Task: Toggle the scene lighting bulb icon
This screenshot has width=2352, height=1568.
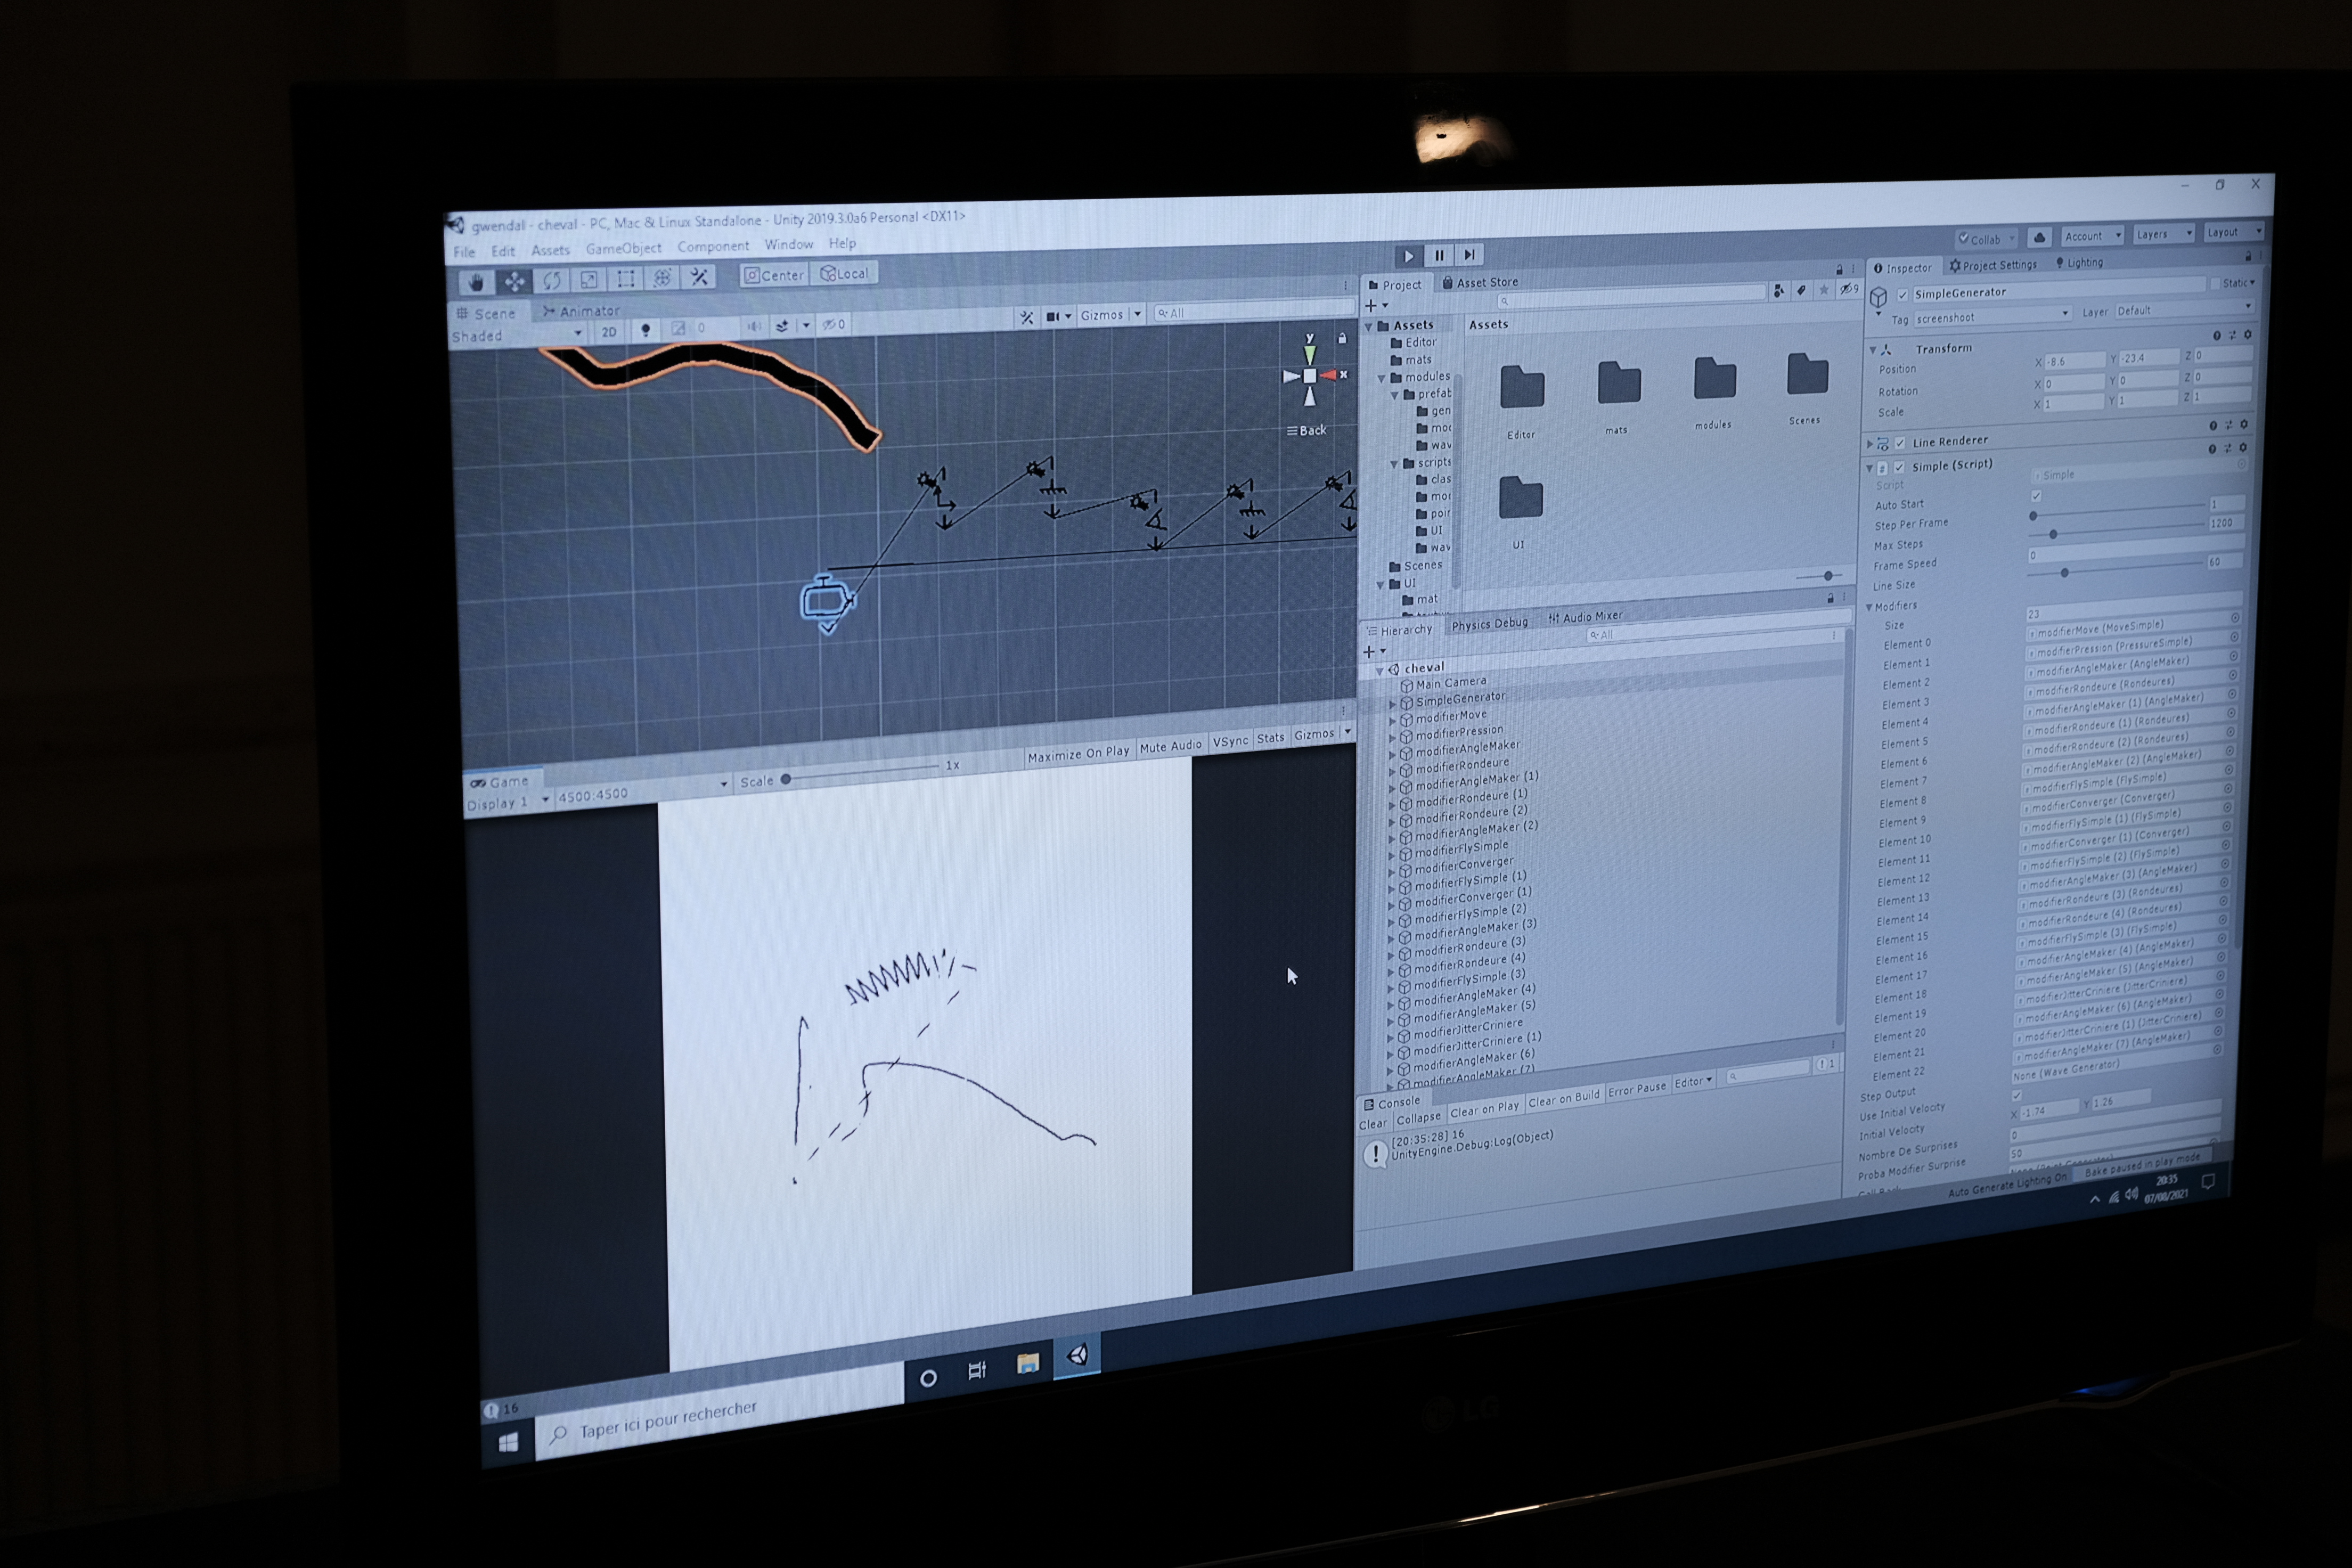Action: [x=645, y=330]
